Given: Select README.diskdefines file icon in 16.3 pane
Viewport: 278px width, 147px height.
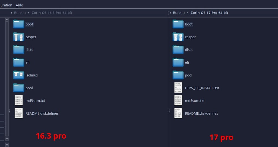Looking at the screenshot, I should coord(19,113).
